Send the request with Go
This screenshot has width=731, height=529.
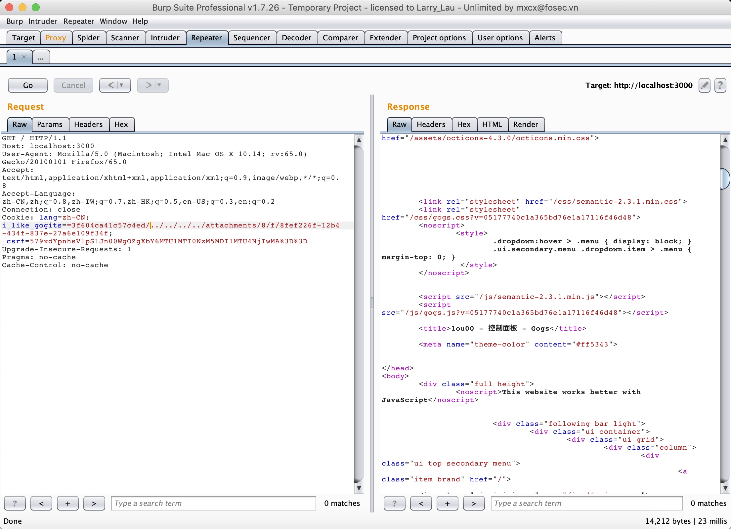pyautogui.click(x=28, y=85)
